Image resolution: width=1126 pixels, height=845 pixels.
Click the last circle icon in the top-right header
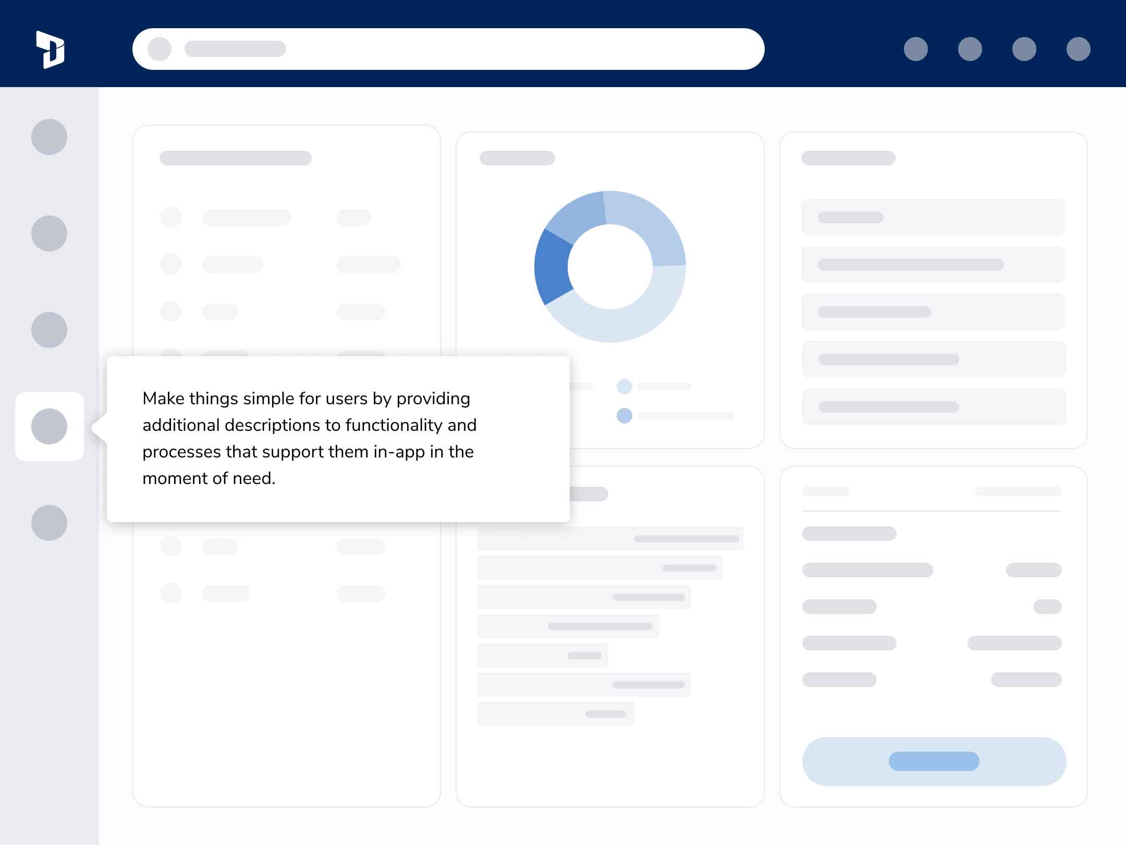point(1078,49)
